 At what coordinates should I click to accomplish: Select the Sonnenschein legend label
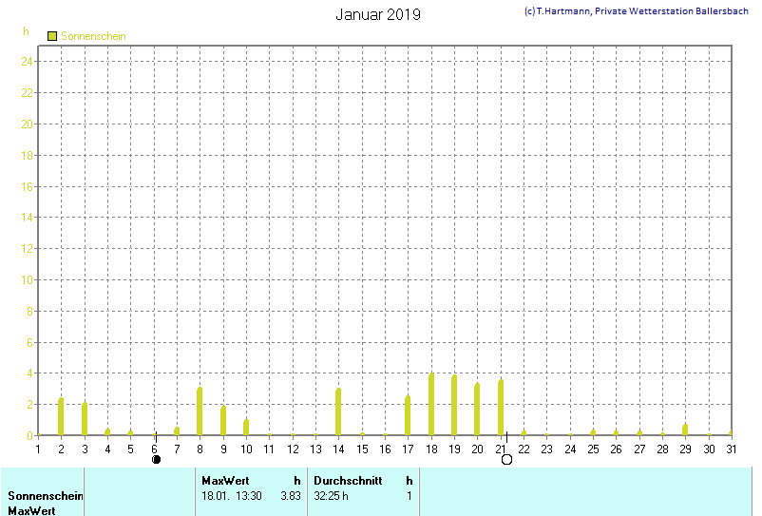coord(93,36)
